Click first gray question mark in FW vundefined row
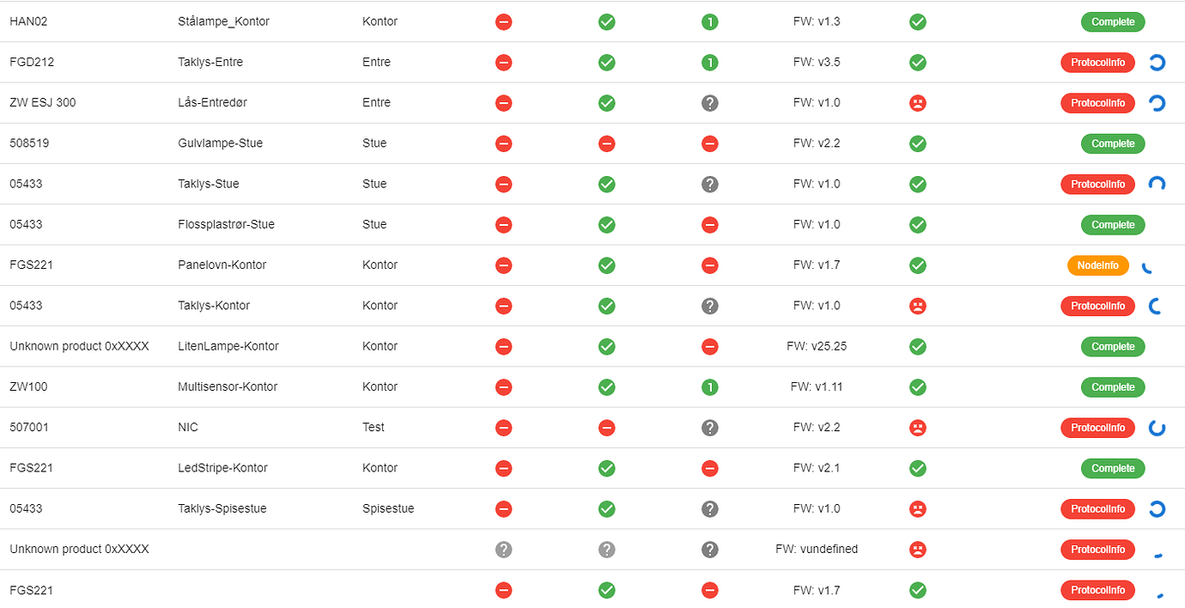Viewport: 1185px width, 608px height. pos(504,550)
